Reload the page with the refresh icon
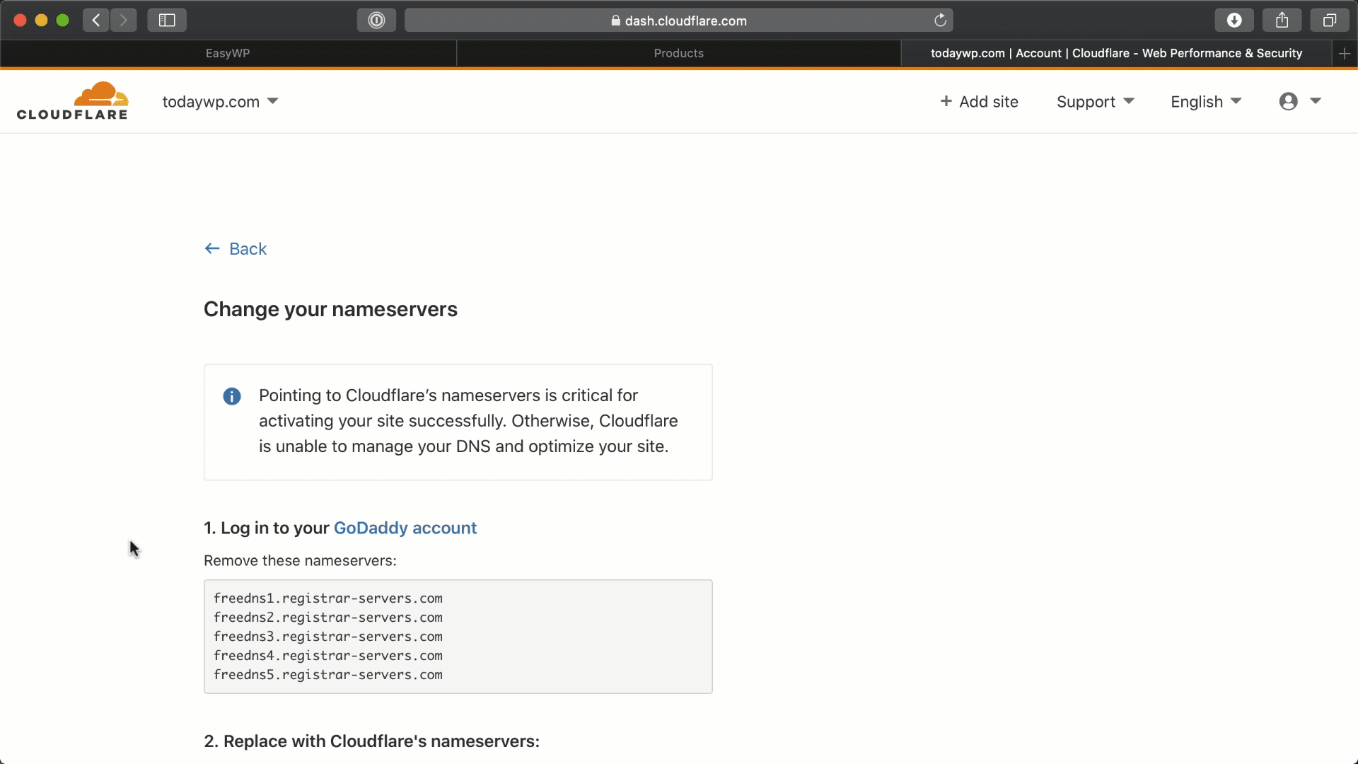 pos(940,21)
